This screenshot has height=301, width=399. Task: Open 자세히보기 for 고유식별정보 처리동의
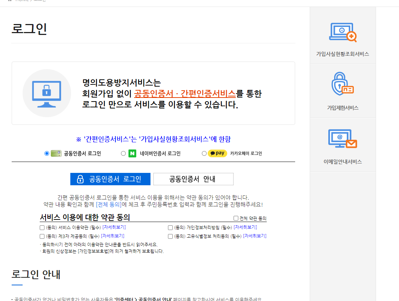click(255, 235)
